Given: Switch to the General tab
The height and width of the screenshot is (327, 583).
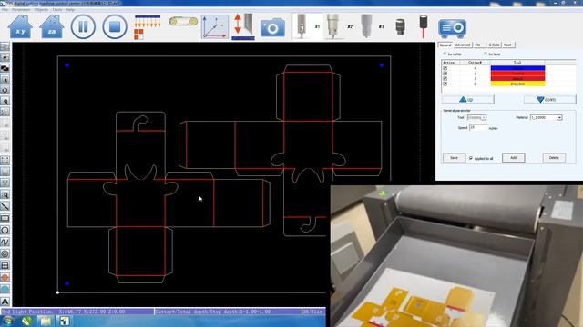Looking at the screenshot, I should pos(445,45).
